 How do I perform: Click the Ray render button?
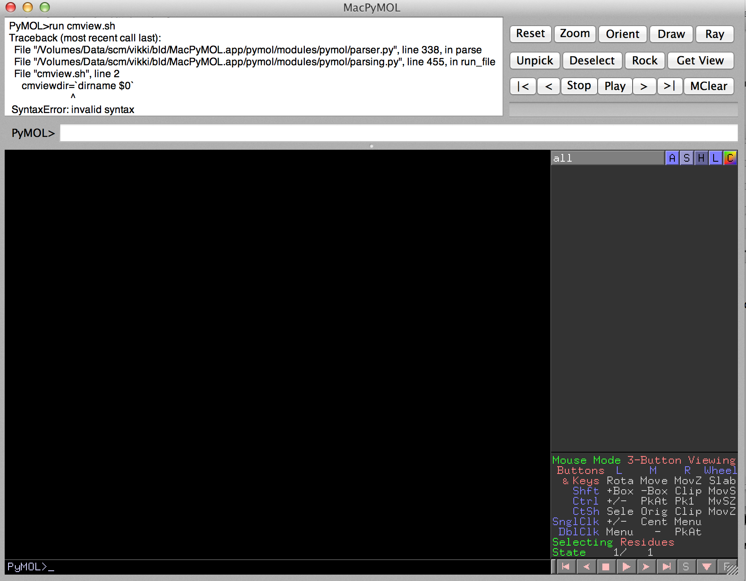point(714,34)
